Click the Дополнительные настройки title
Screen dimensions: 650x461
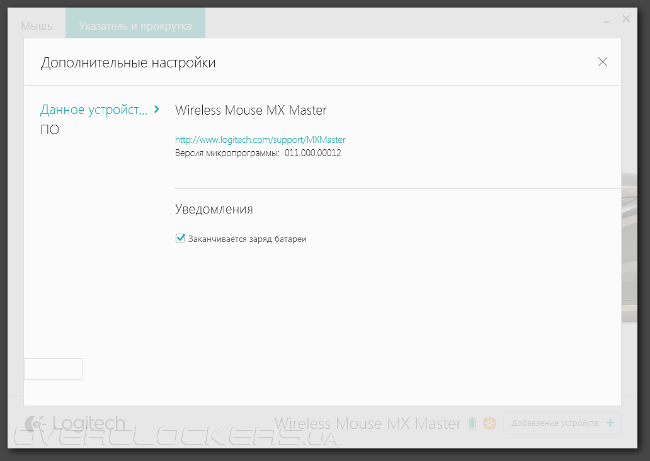pos(128,63)
